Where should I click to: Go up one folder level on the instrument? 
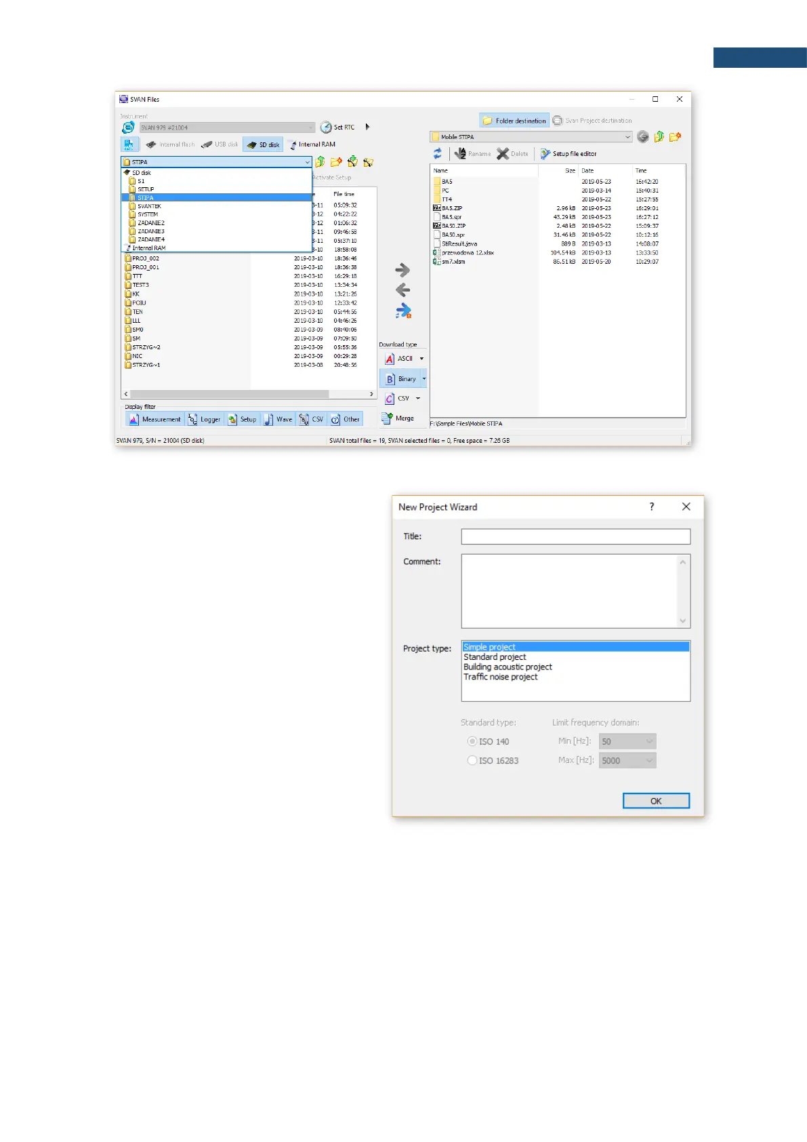320,162
